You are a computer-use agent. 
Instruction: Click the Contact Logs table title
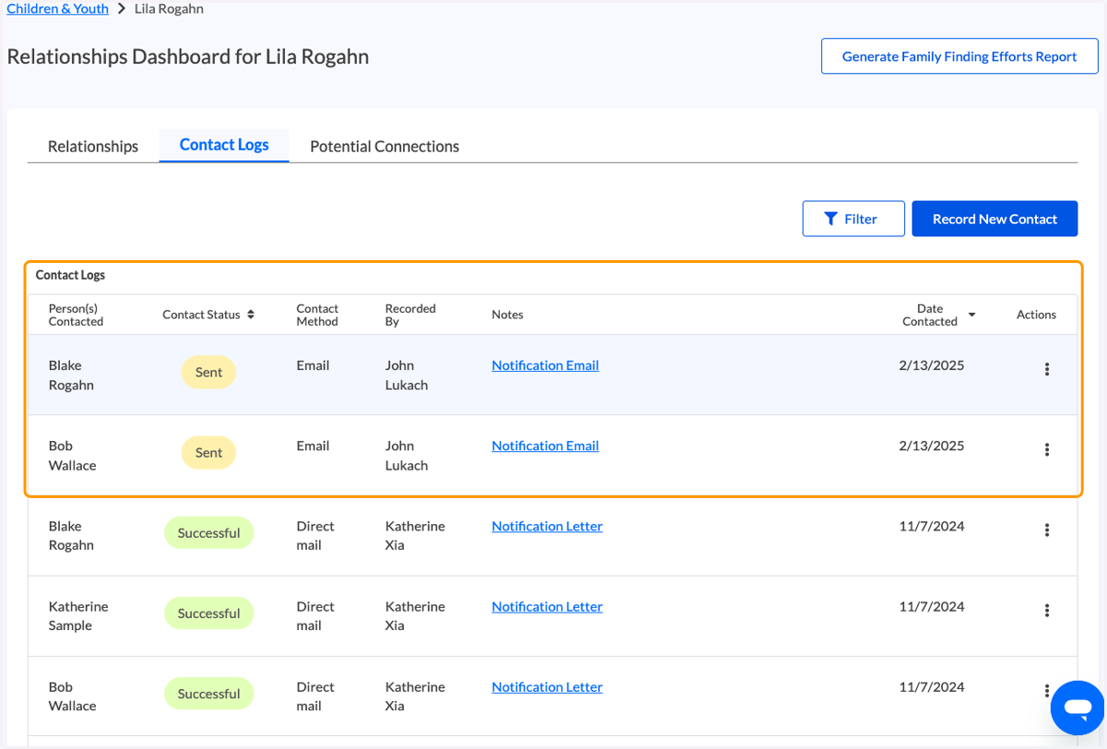tap(70, 275)
